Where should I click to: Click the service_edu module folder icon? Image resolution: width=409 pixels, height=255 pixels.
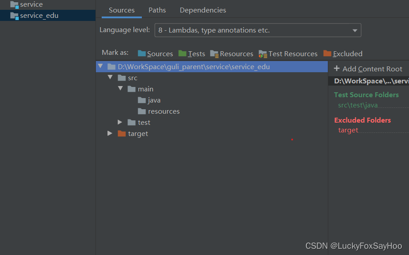pyautogui.click(x=14, y=16)
